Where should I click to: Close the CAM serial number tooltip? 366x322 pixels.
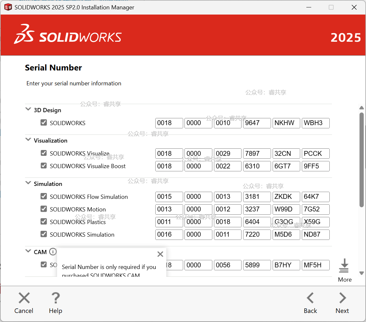[x=160, y=254]
